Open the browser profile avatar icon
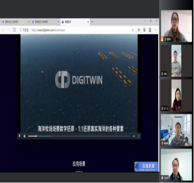This screenshot has height=183, width=194. tap(150, 30)
